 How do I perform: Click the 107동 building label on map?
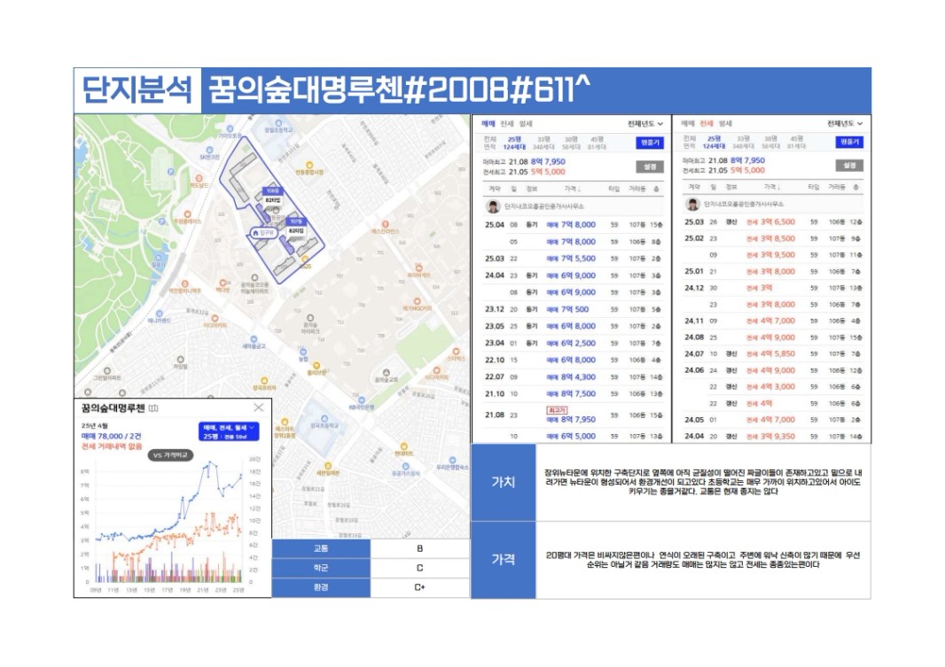[x=295, y=221]
